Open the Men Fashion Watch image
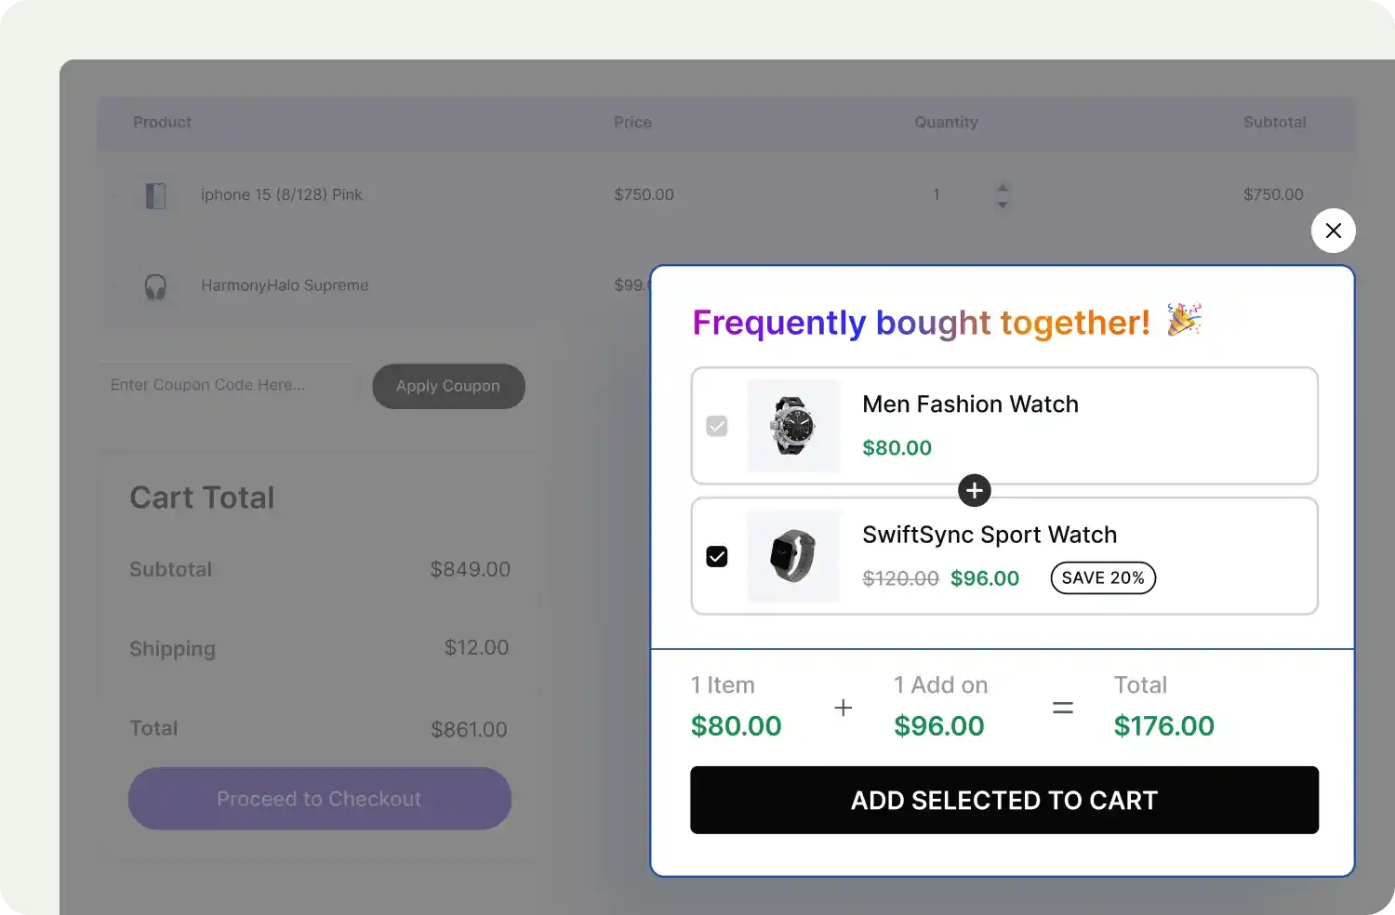The height and width of the screenshot is (915, 1395). coord(793,426)
